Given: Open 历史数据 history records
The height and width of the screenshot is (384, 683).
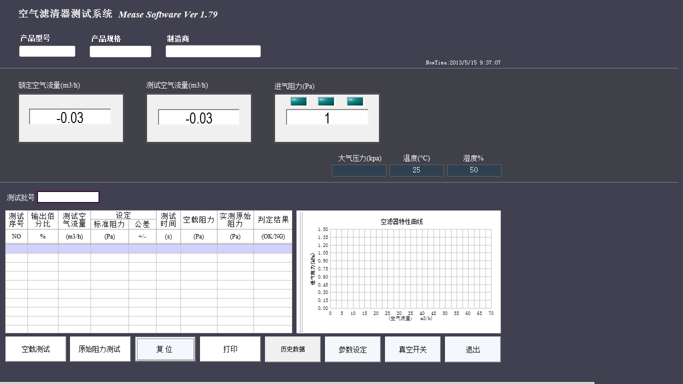Looking at the screenshot, I should point(292,349).
